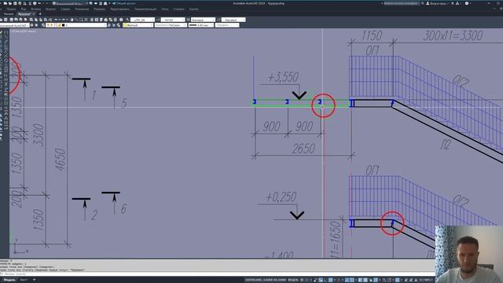Click the Paste icon in the Standard toolbar
Viewport: 503px width, 283px height.
tap(41, 20)
